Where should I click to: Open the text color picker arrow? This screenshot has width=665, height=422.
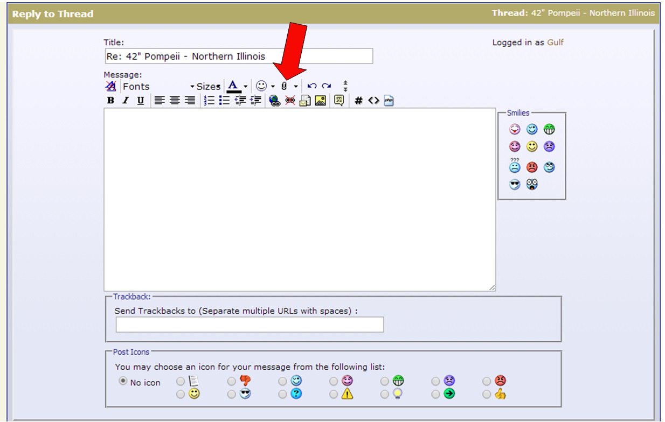pos(246,87)
